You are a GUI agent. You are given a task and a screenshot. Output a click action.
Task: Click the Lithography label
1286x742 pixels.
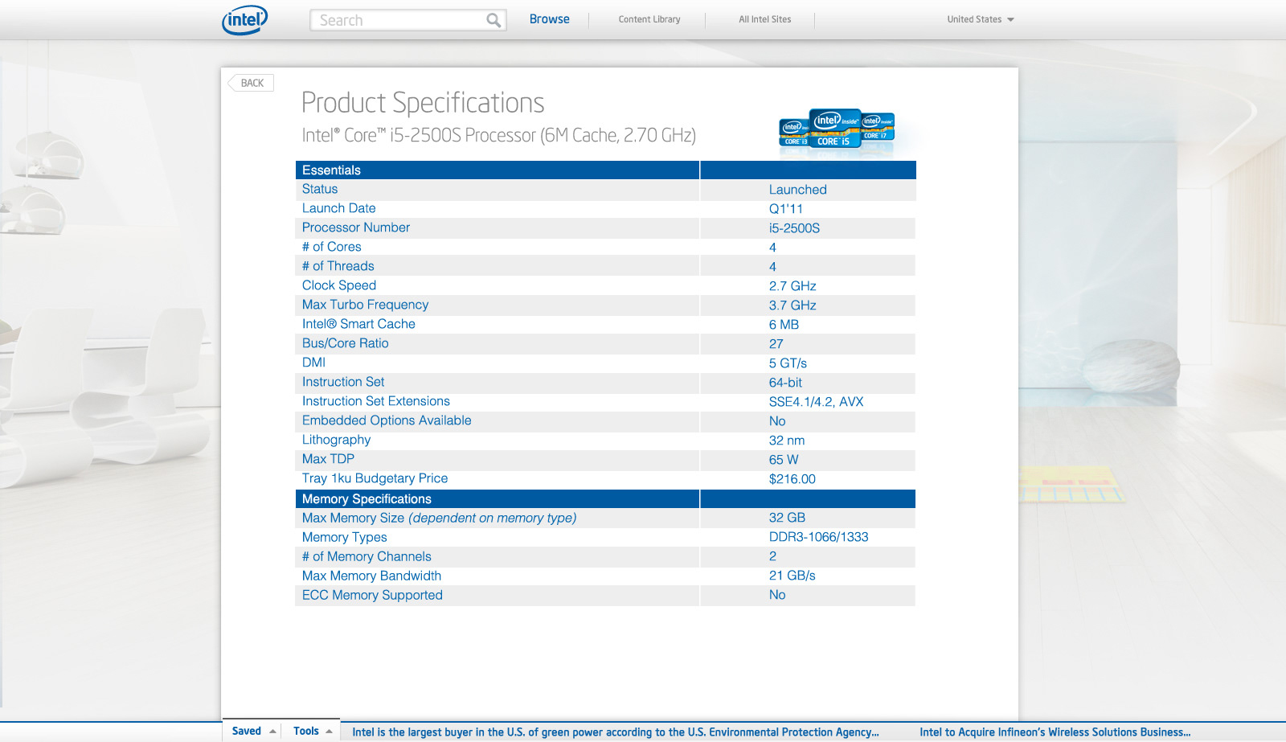(337, 440)
